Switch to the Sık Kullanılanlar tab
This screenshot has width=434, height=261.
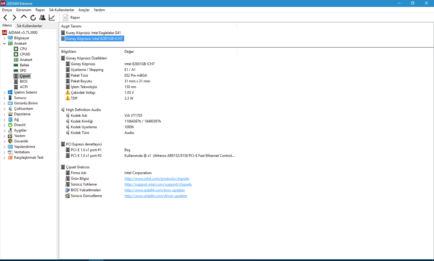click(x=29, y=26)
